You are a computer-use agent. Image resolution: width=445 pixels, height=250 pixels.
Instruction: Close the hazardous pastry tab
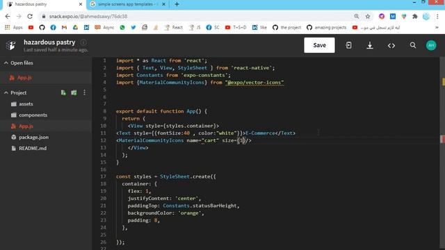(81, 4)
